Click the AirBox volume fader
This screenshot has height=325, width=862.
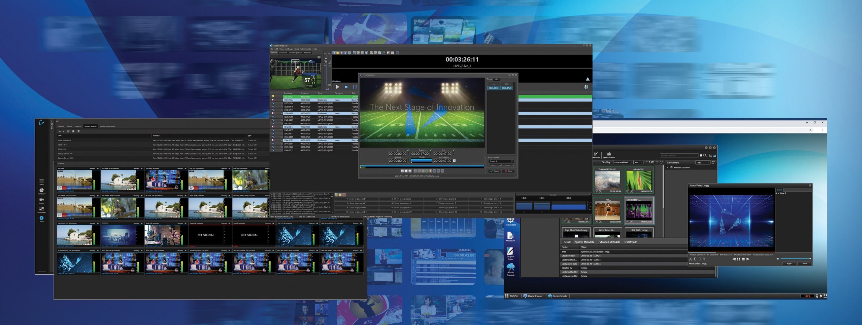(x=326, y=61)
